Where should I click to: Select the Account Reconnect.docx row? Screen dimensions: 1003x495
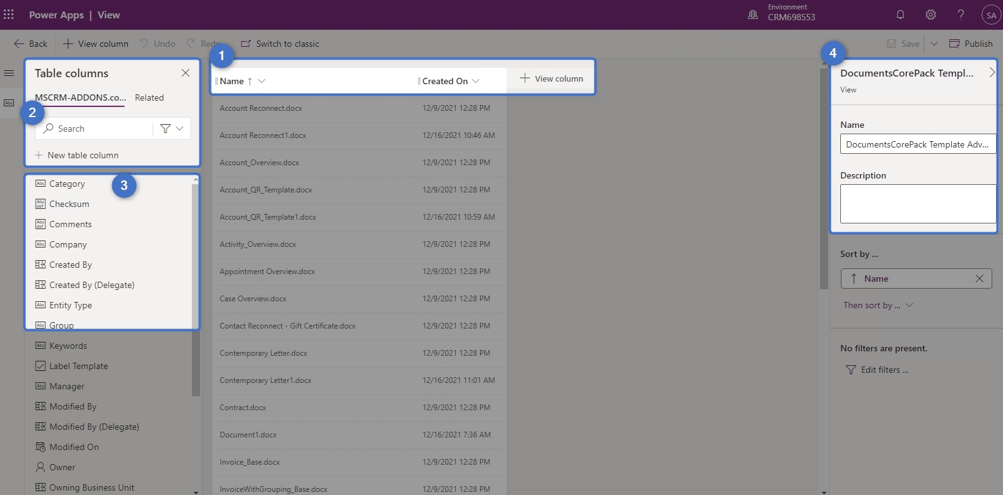tap(359, 108)
